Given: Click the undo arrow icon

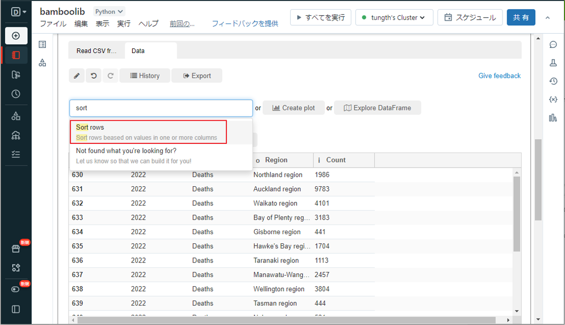Looking at the screenshot, I should (x=94, y=76).
